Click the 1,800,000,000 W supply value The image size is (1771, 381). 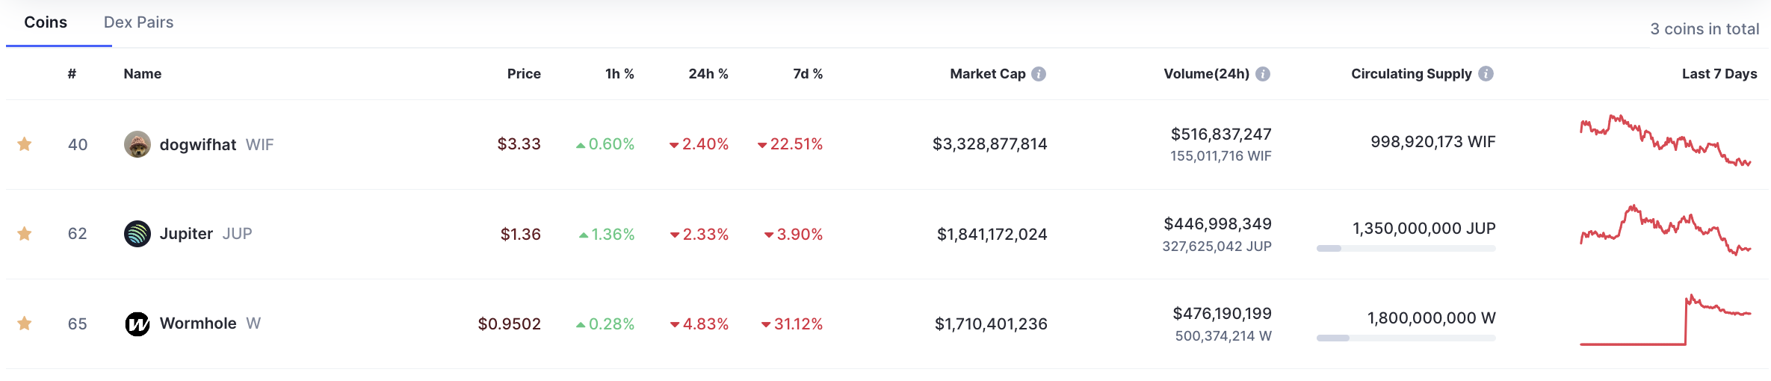coord(1432,318)
